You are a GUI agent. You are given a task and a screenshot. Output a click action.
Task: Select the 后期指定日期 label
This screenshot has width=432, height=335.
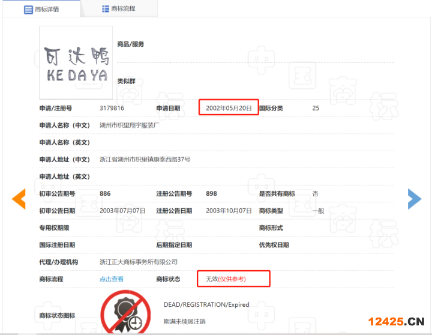[x=174, y=245]
